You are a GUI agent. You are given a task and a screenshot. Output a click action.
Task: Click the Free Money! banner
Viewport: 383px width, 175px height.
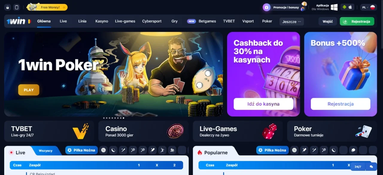click(x=47, y=7)
